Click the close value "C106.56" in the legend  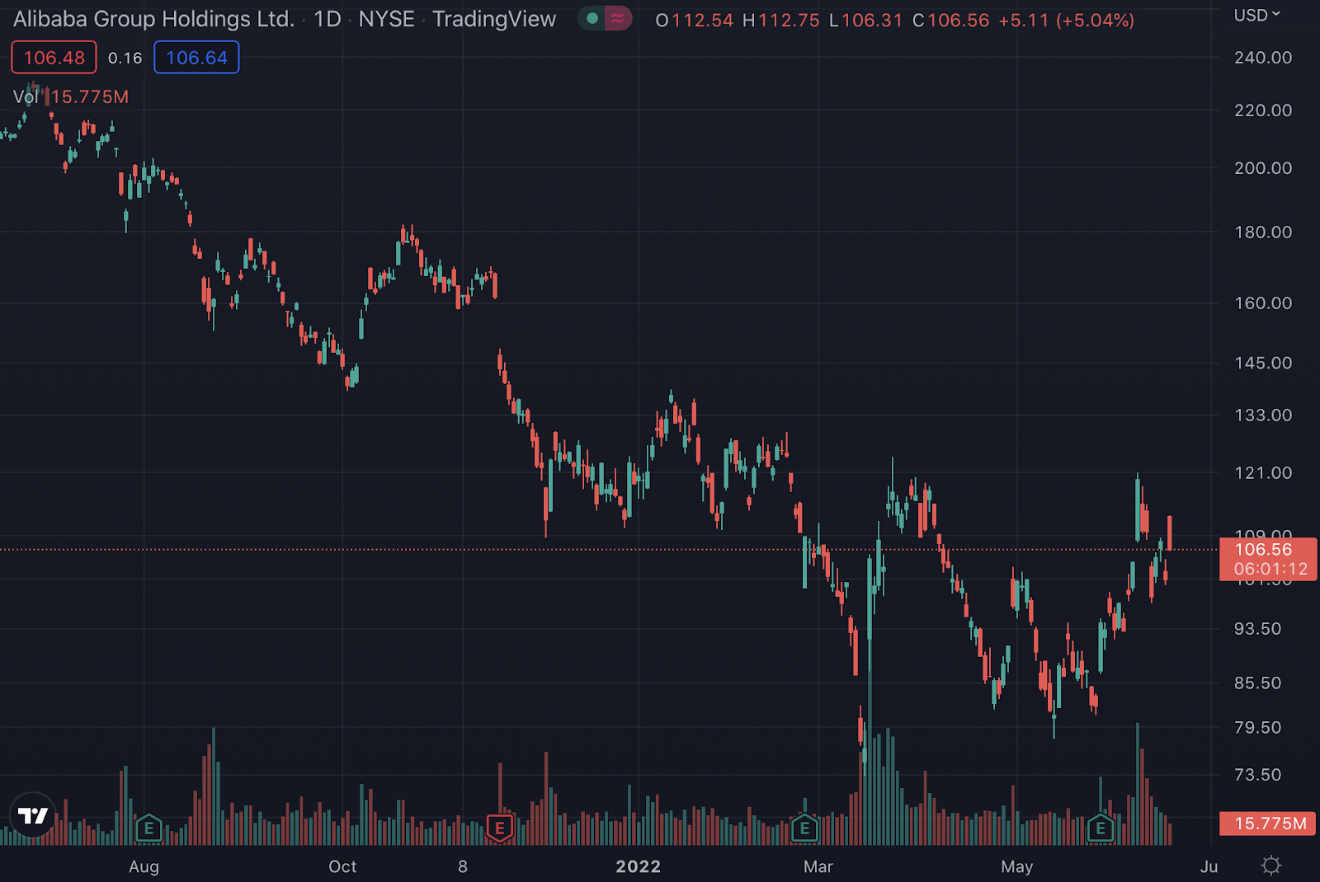[950, 20]
